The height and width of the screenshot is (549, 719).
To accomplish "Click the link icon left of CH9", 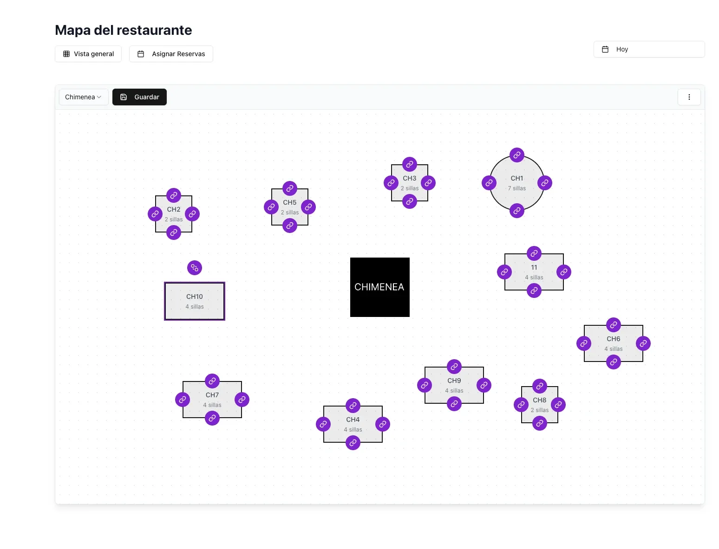I will click(425, 385).
